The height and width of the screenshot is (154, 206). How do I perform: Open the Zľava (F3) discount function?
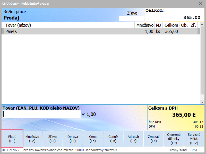53,139
